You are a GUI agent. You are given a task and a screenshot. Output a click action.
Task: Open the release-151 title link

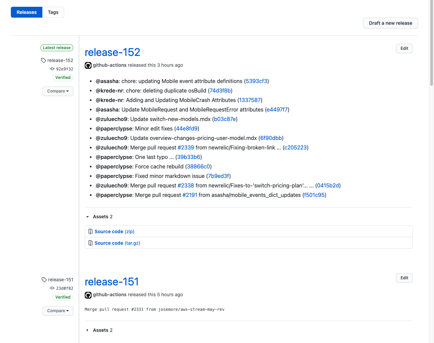coord(112,282)
